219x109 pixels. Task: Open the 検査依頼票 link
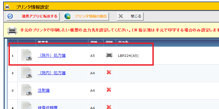click(x=48, y=107)
